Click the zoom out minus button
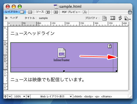The width and height of the screenshot is (137, 104). point(10,97)
